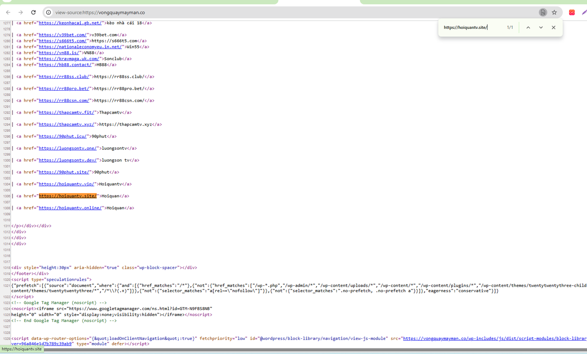
Task: Reload the view-source page
Action: (x=33, y=12)
